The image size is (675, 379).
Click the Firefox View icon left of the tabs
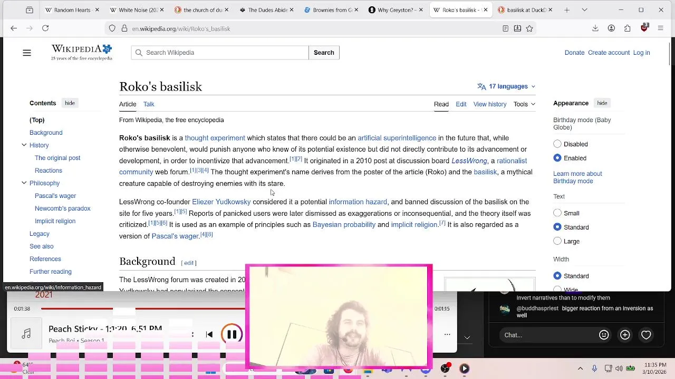[30, 10]
